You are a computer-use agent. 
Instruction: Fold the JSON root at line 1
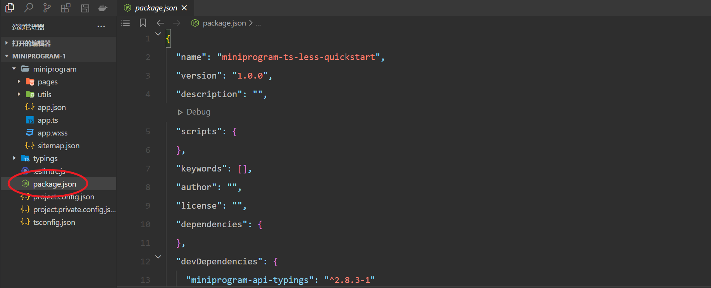tap(158, 34)
